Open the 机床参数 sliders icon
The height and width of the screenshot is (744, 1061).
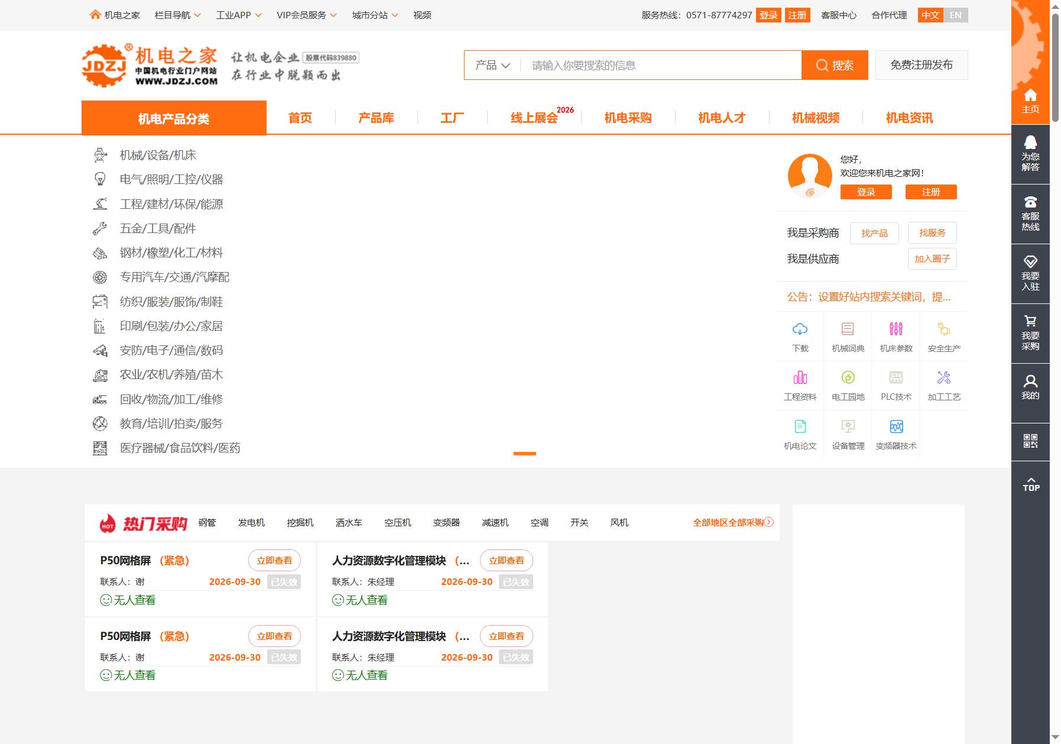pyautogui.click(x=896, y=329)
